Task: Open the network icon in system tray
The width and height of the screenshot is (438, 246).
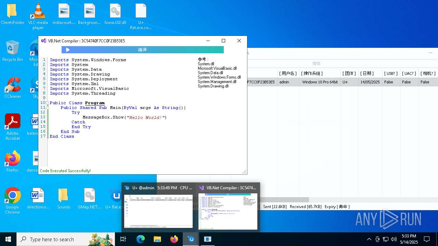Action: (x=386, y=239)
